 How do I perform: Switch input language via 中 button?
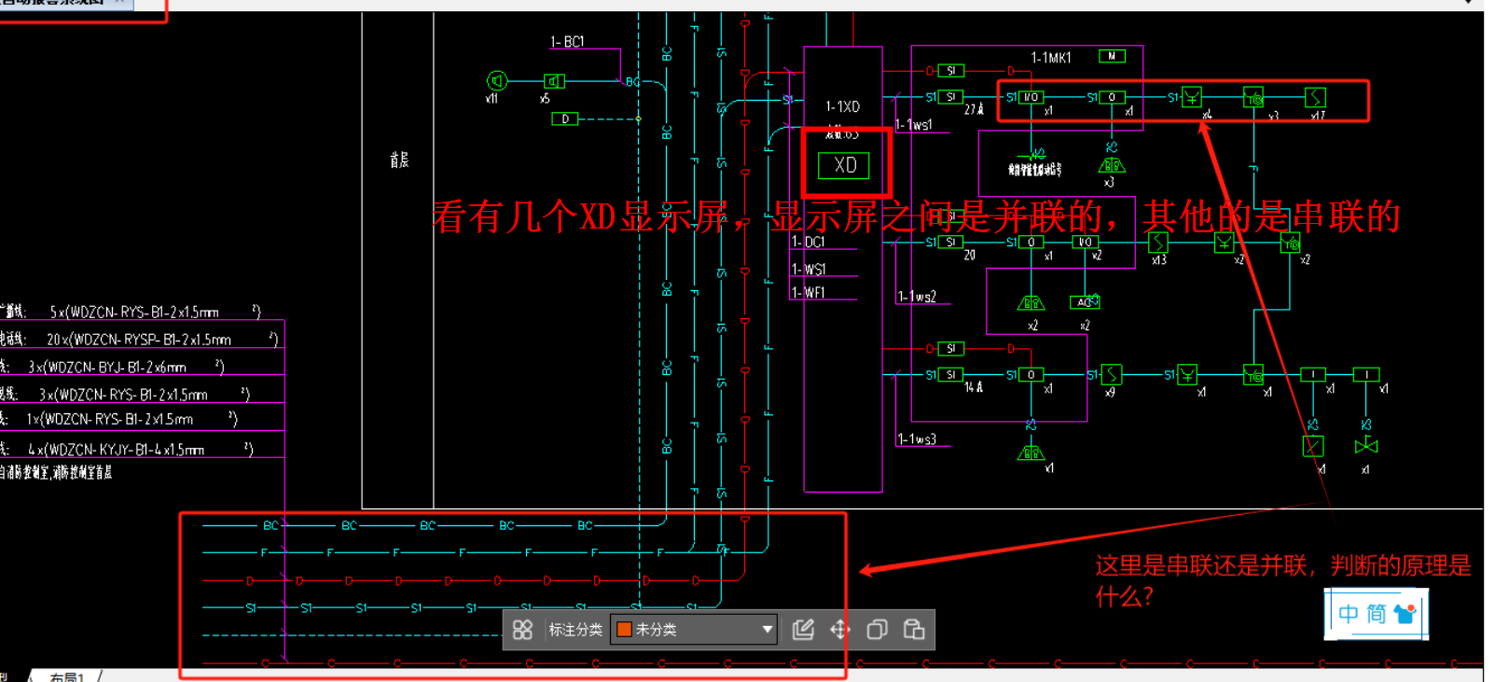tap(1349, 614)
